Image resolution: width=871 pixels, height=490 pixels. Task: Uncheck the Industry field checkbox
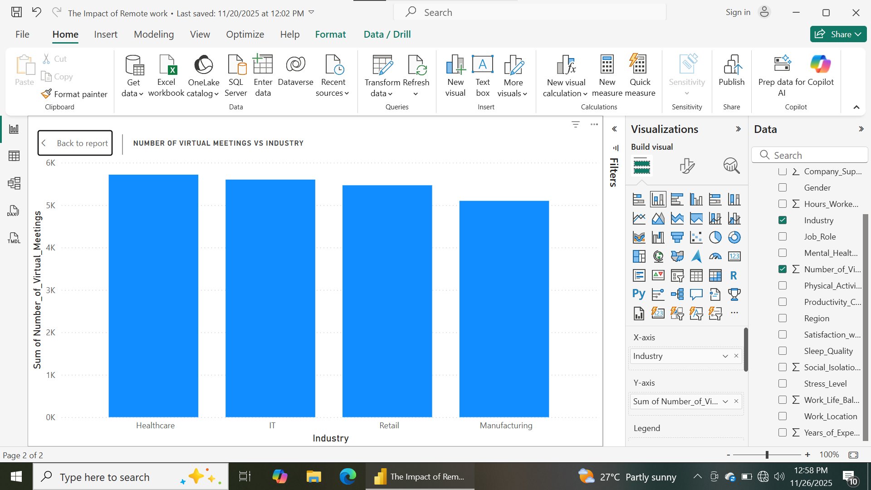pyautogui.click(x=783, y=220)
